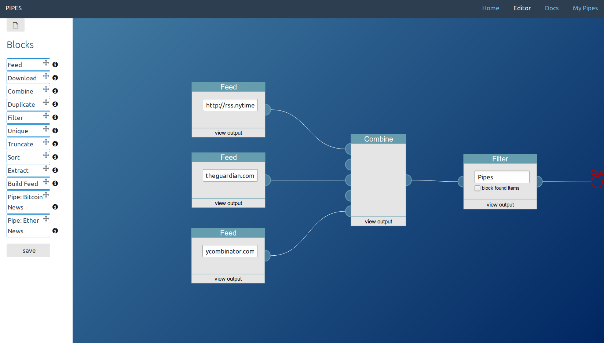The image size is (604, 343).
Task: Go to My Pipes in navigation
Action: (585, 8)
